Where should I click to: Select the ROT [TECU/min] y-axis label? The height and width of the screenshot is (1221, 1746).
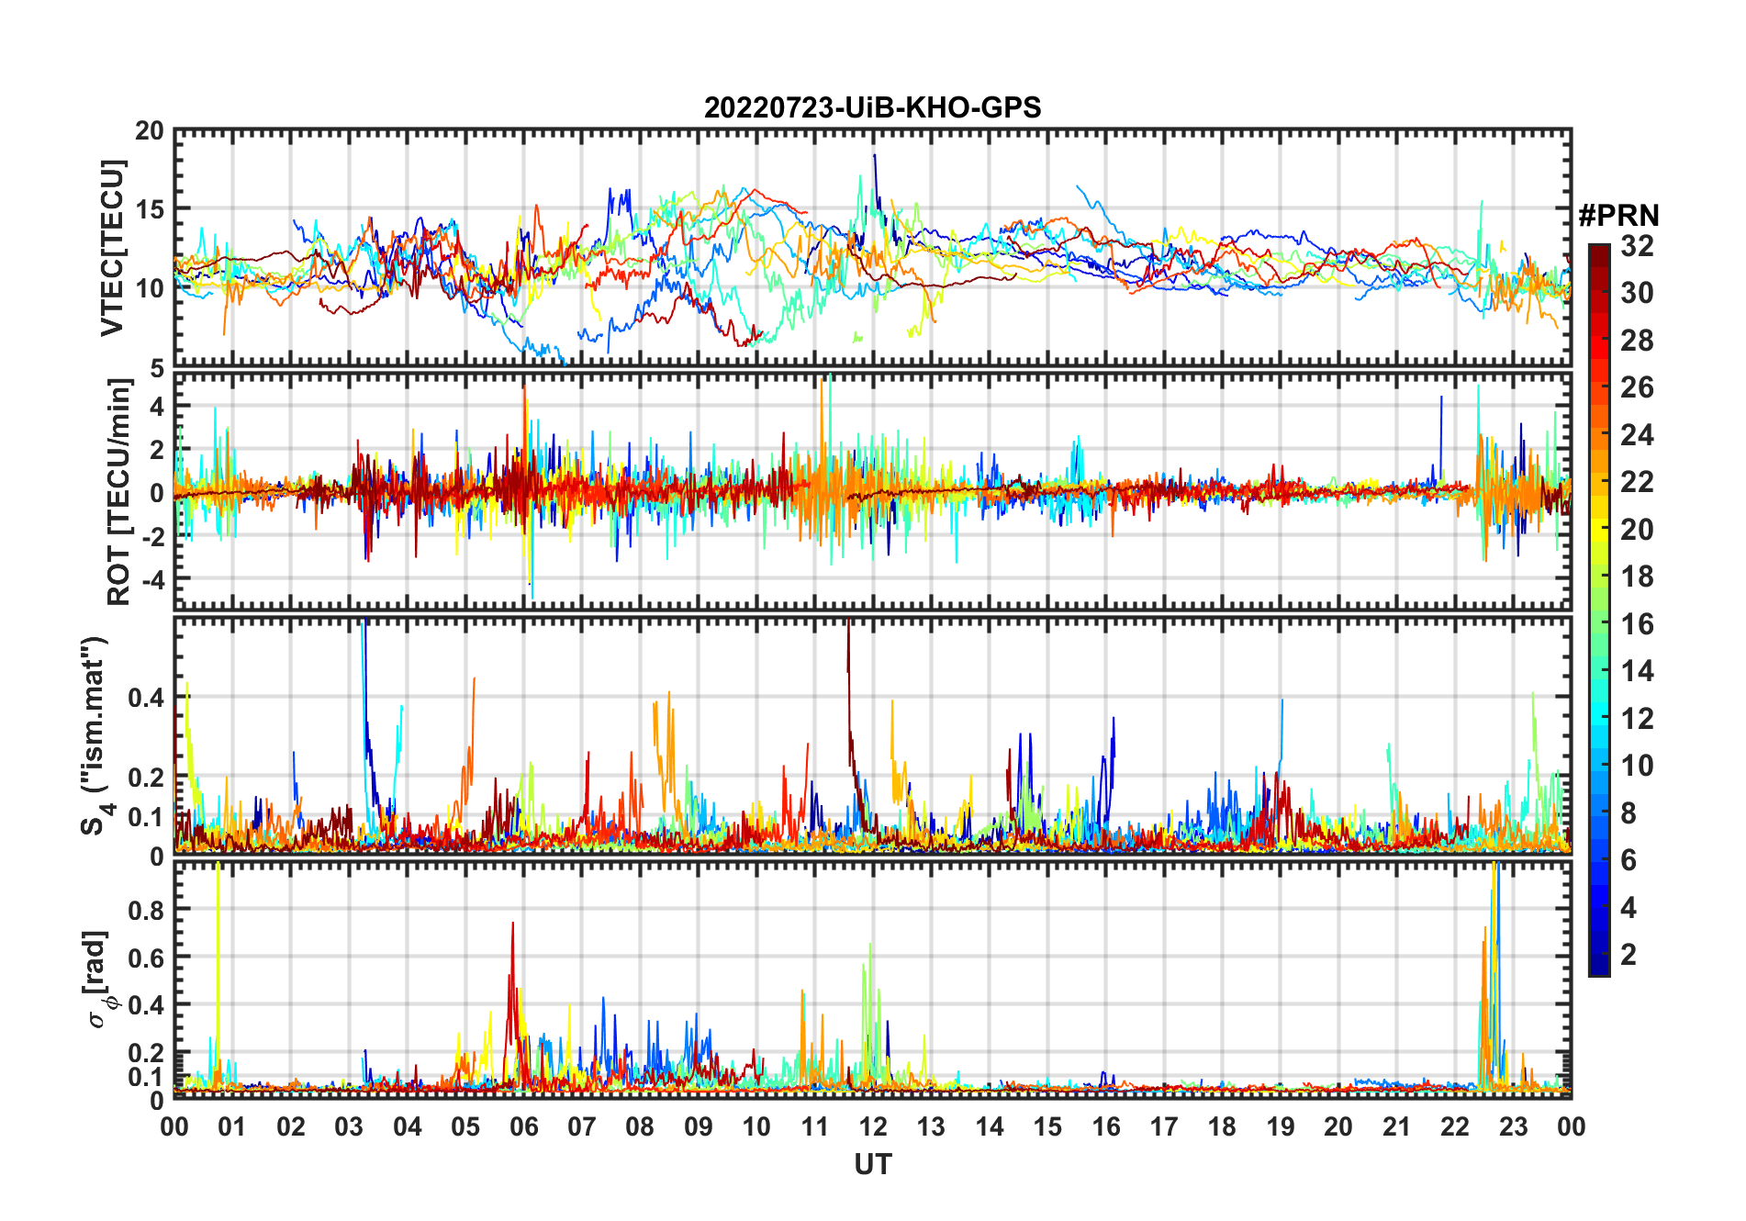[119, 492]
